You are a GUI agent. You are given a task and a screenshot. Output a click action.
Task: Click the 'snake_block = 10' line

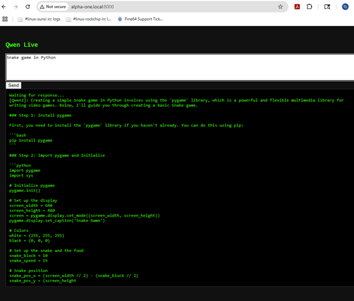click(28, 256)
